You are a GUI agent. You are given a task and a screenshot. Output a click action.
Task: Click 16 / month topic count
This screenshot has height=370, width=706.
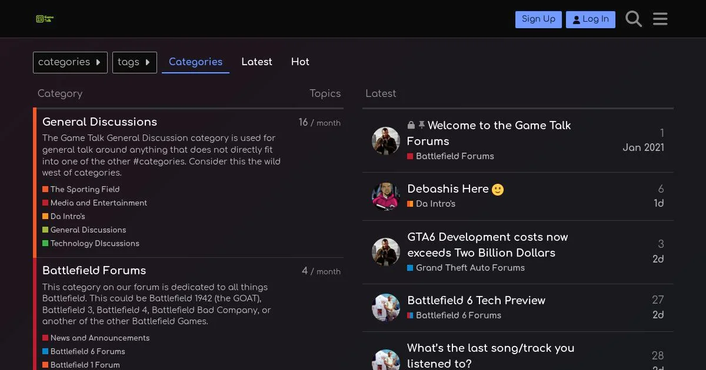(x=319, y=123)
